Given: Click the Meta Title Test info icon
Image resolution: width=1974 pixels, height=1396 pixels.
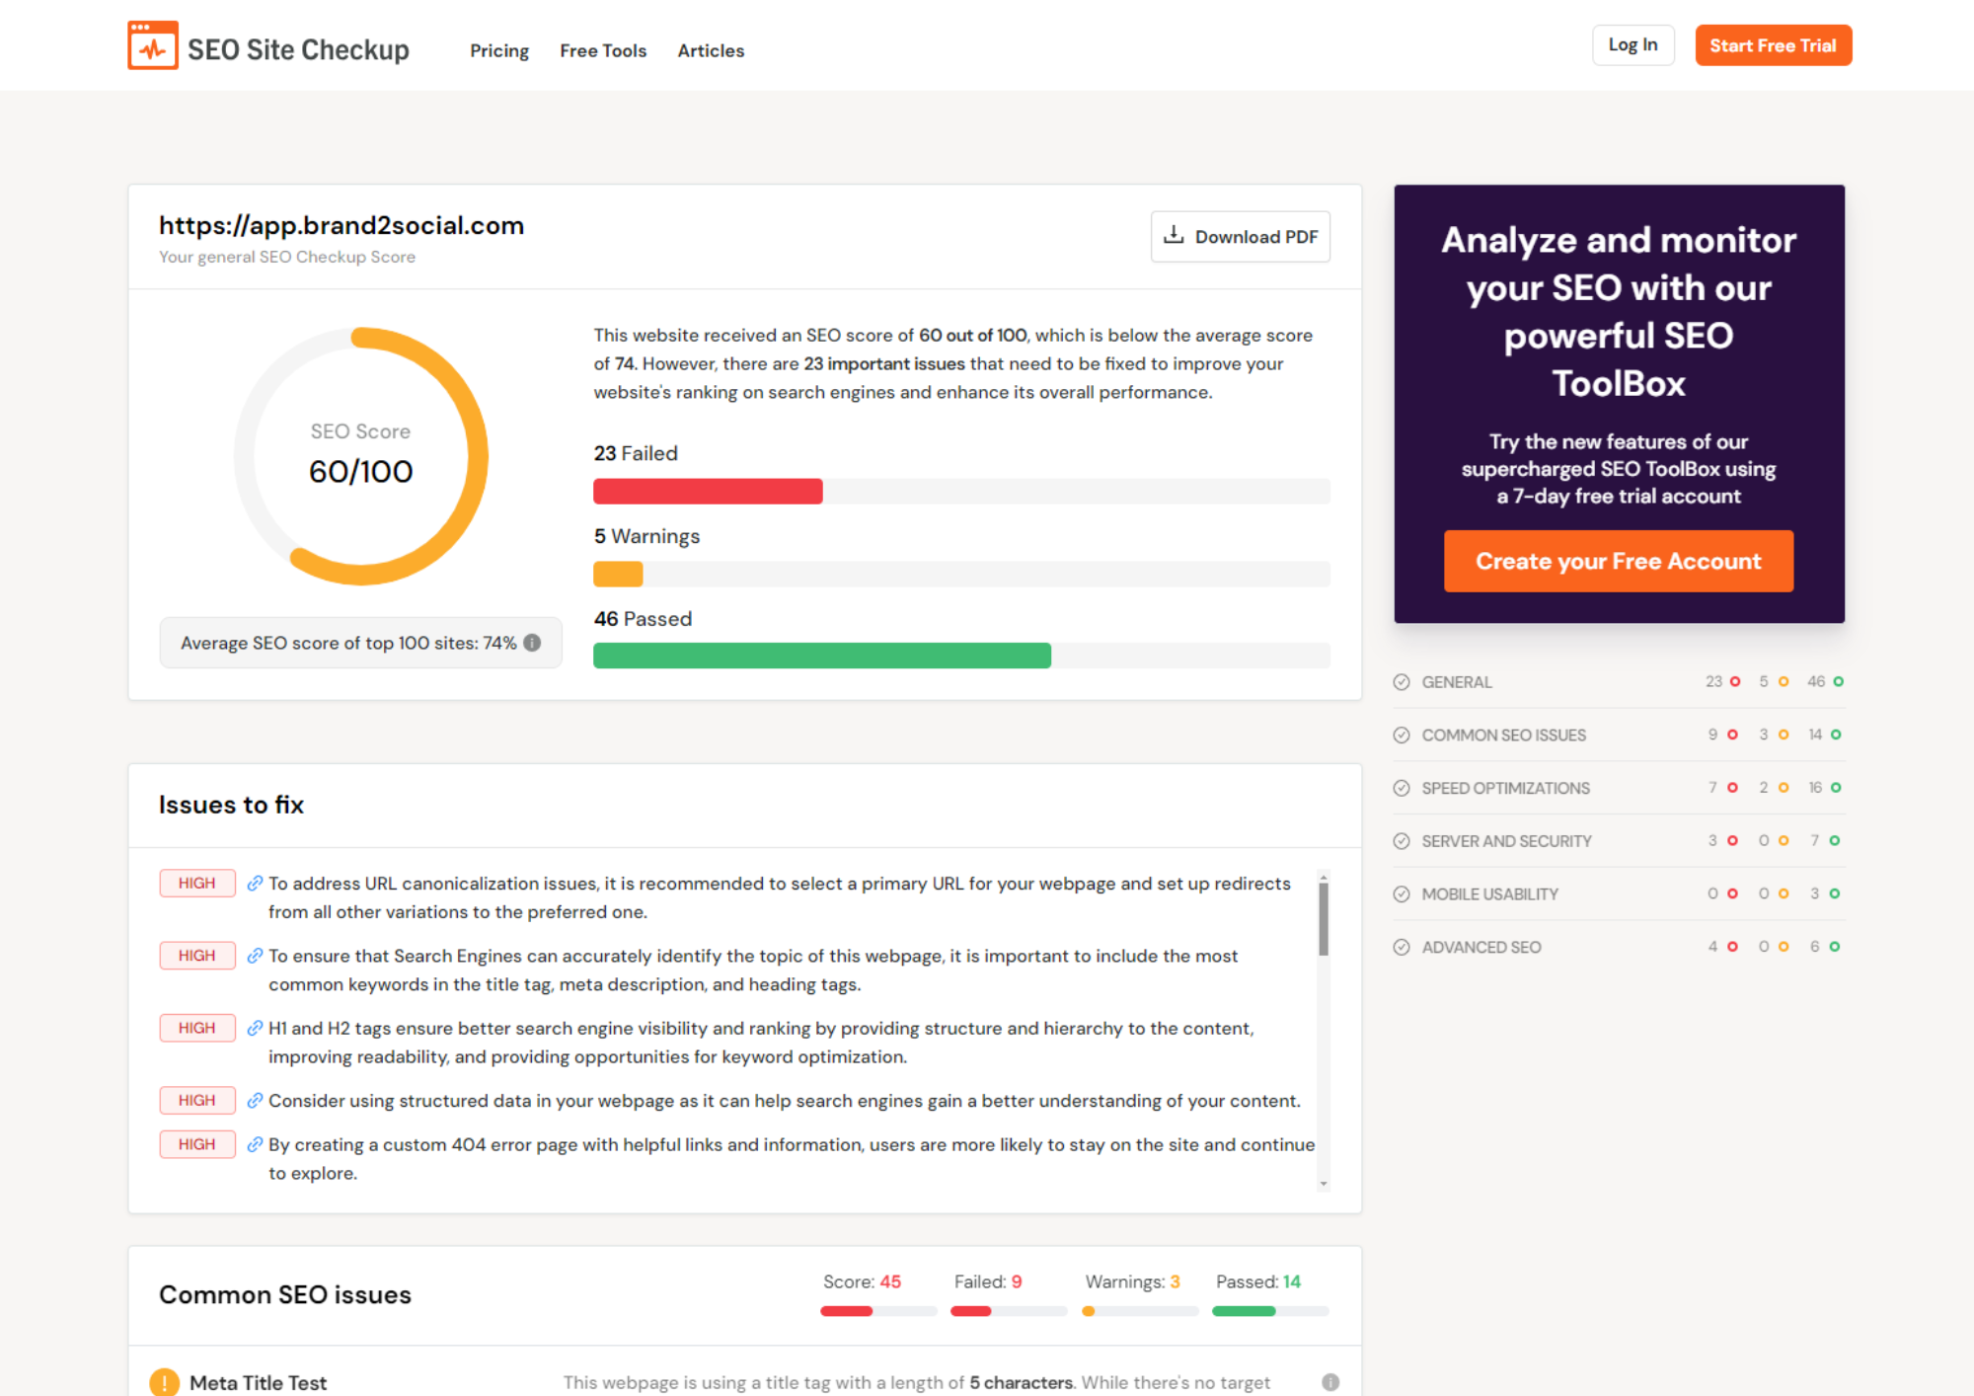Looking at the screenshot, I should (x=1329, y=1382).
